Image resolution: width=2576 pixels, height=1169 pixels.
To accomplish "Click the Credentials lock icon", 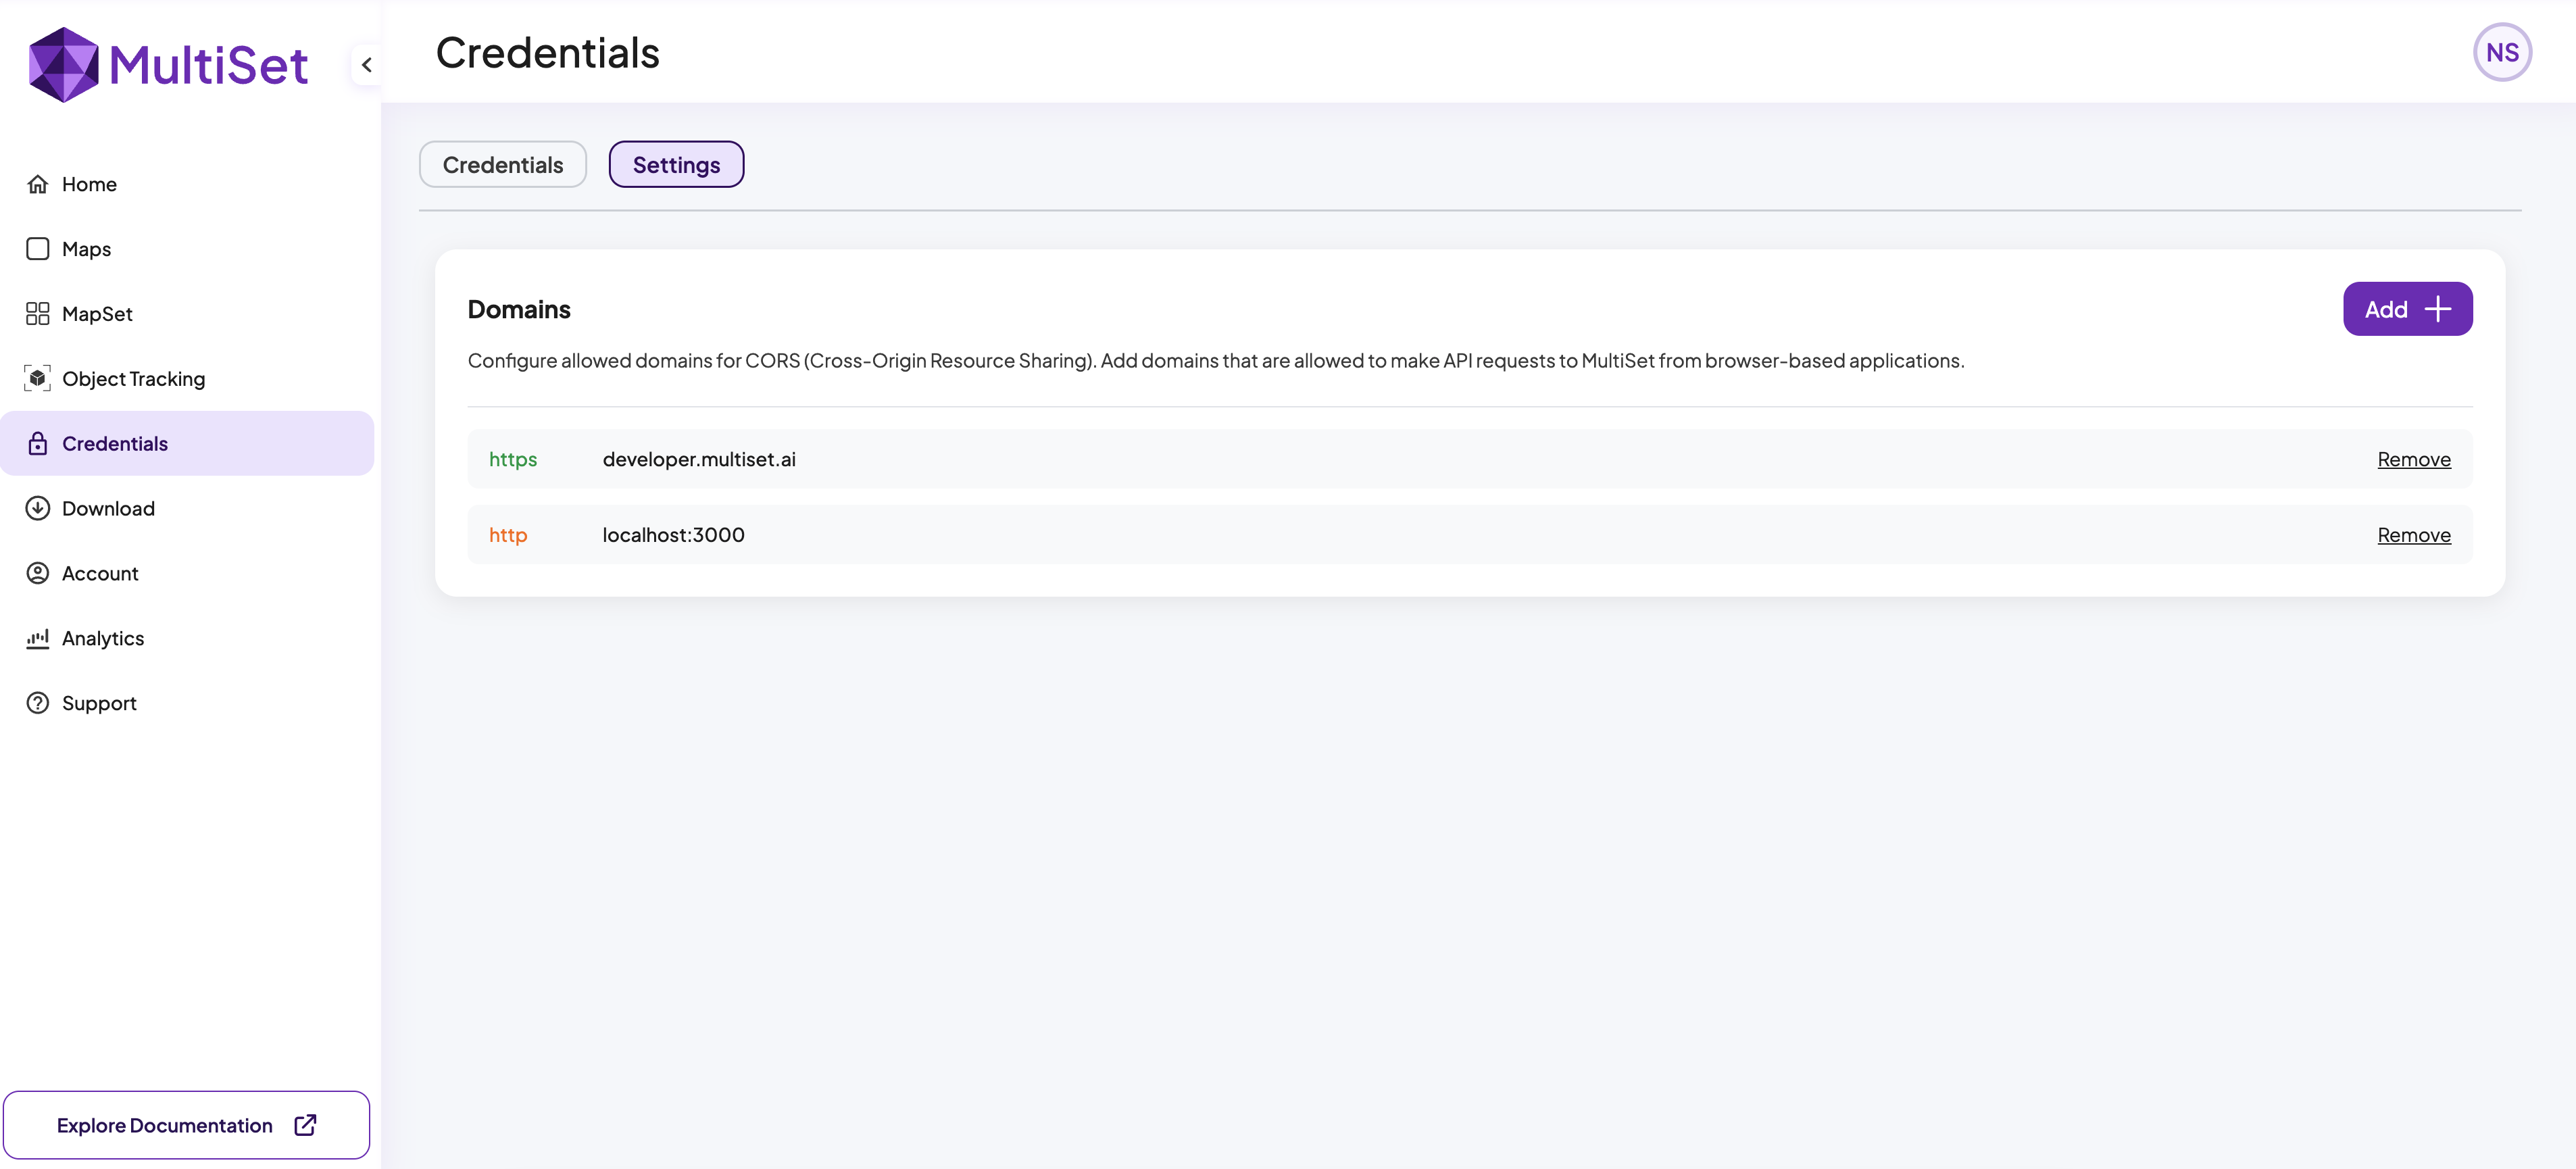I will pyautogui.click(x=38, y=444).
